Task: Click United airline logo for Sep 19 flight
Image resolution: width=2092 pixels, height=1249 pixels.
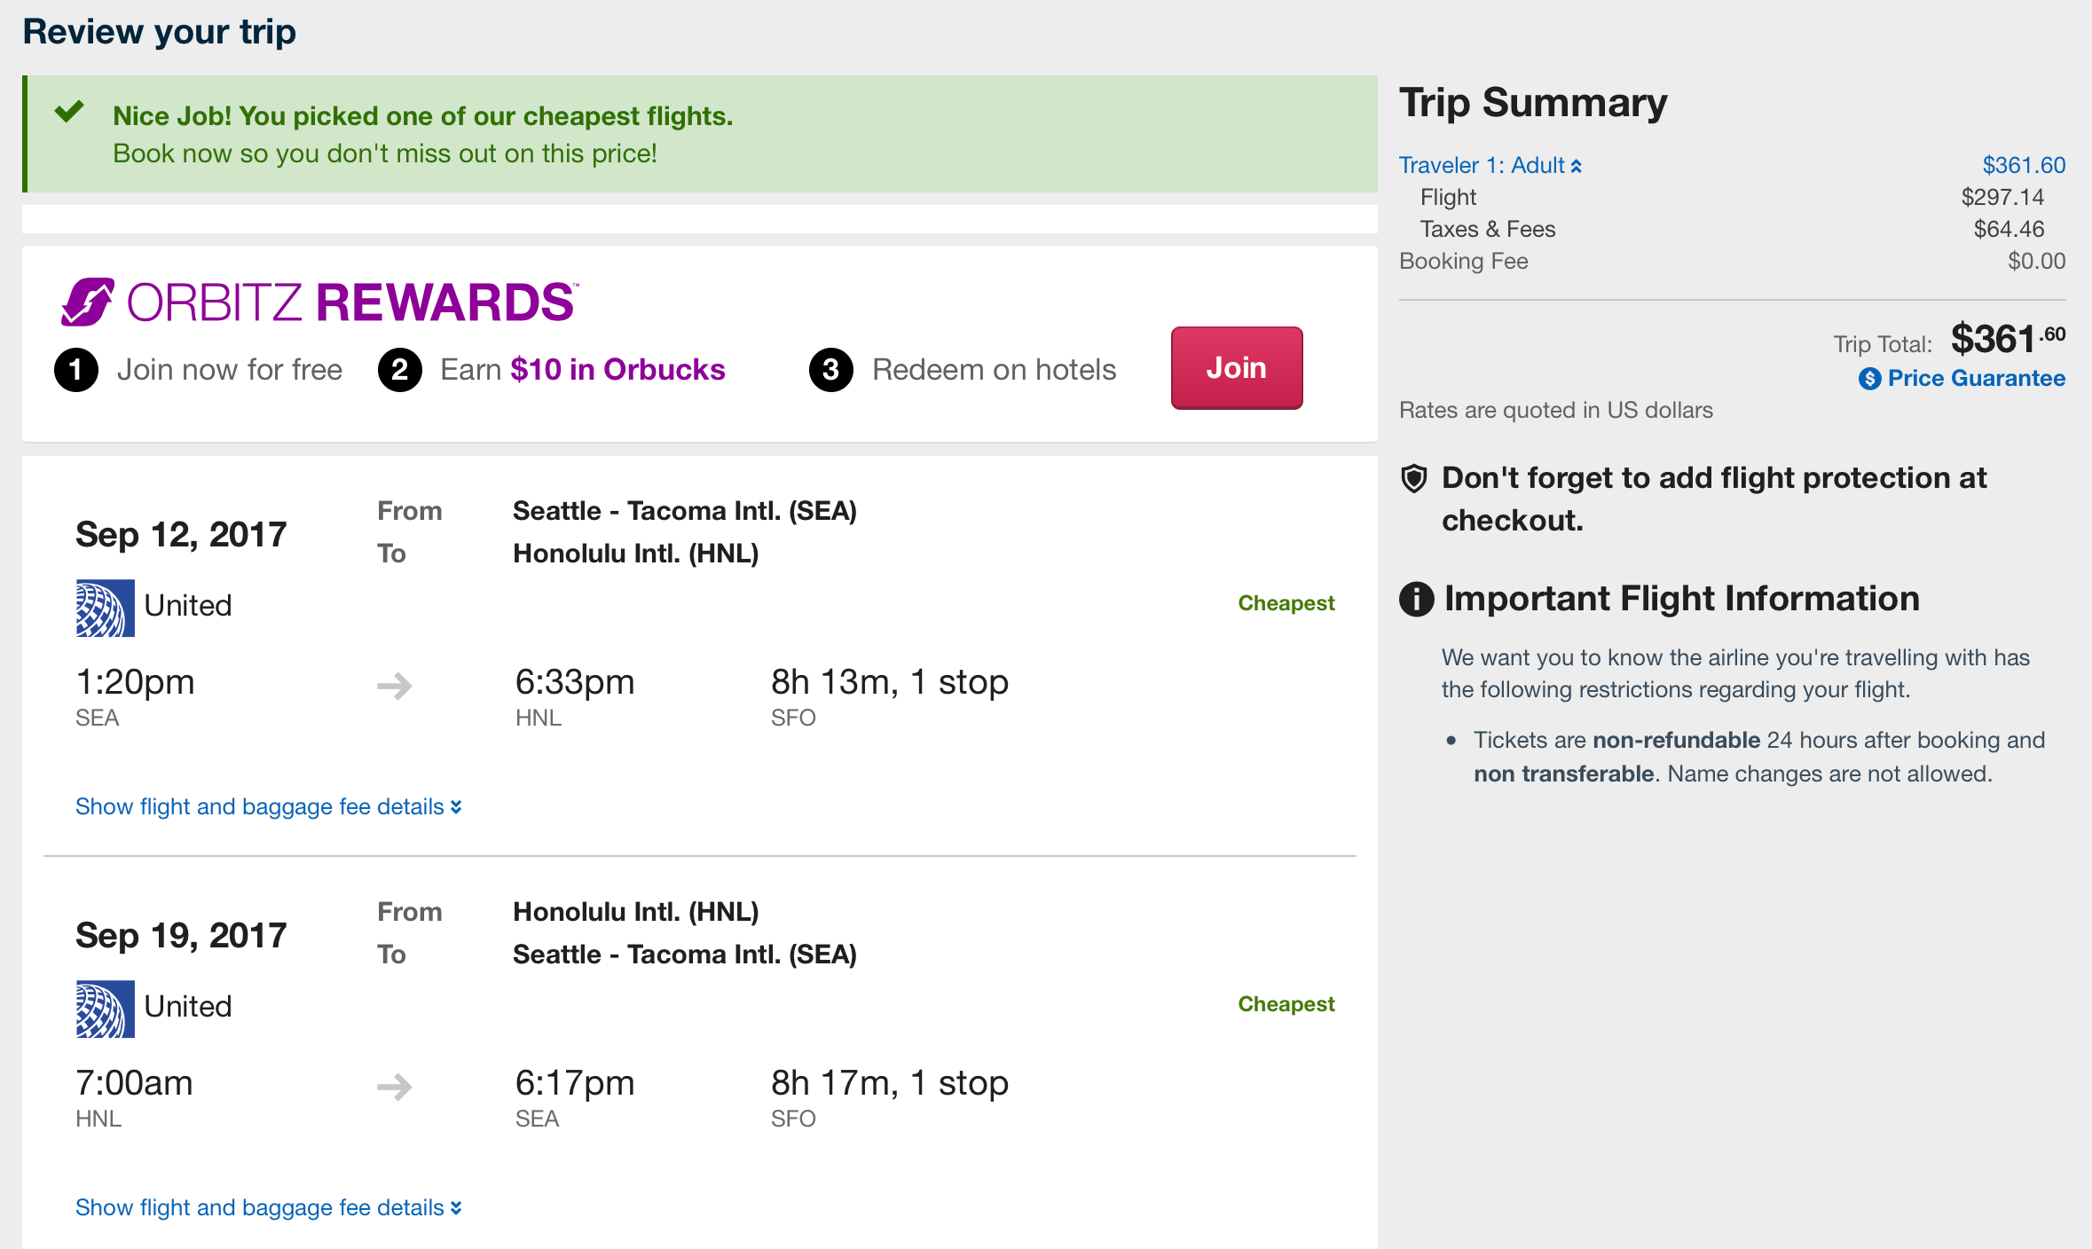Action: [x=105, y=1009]
